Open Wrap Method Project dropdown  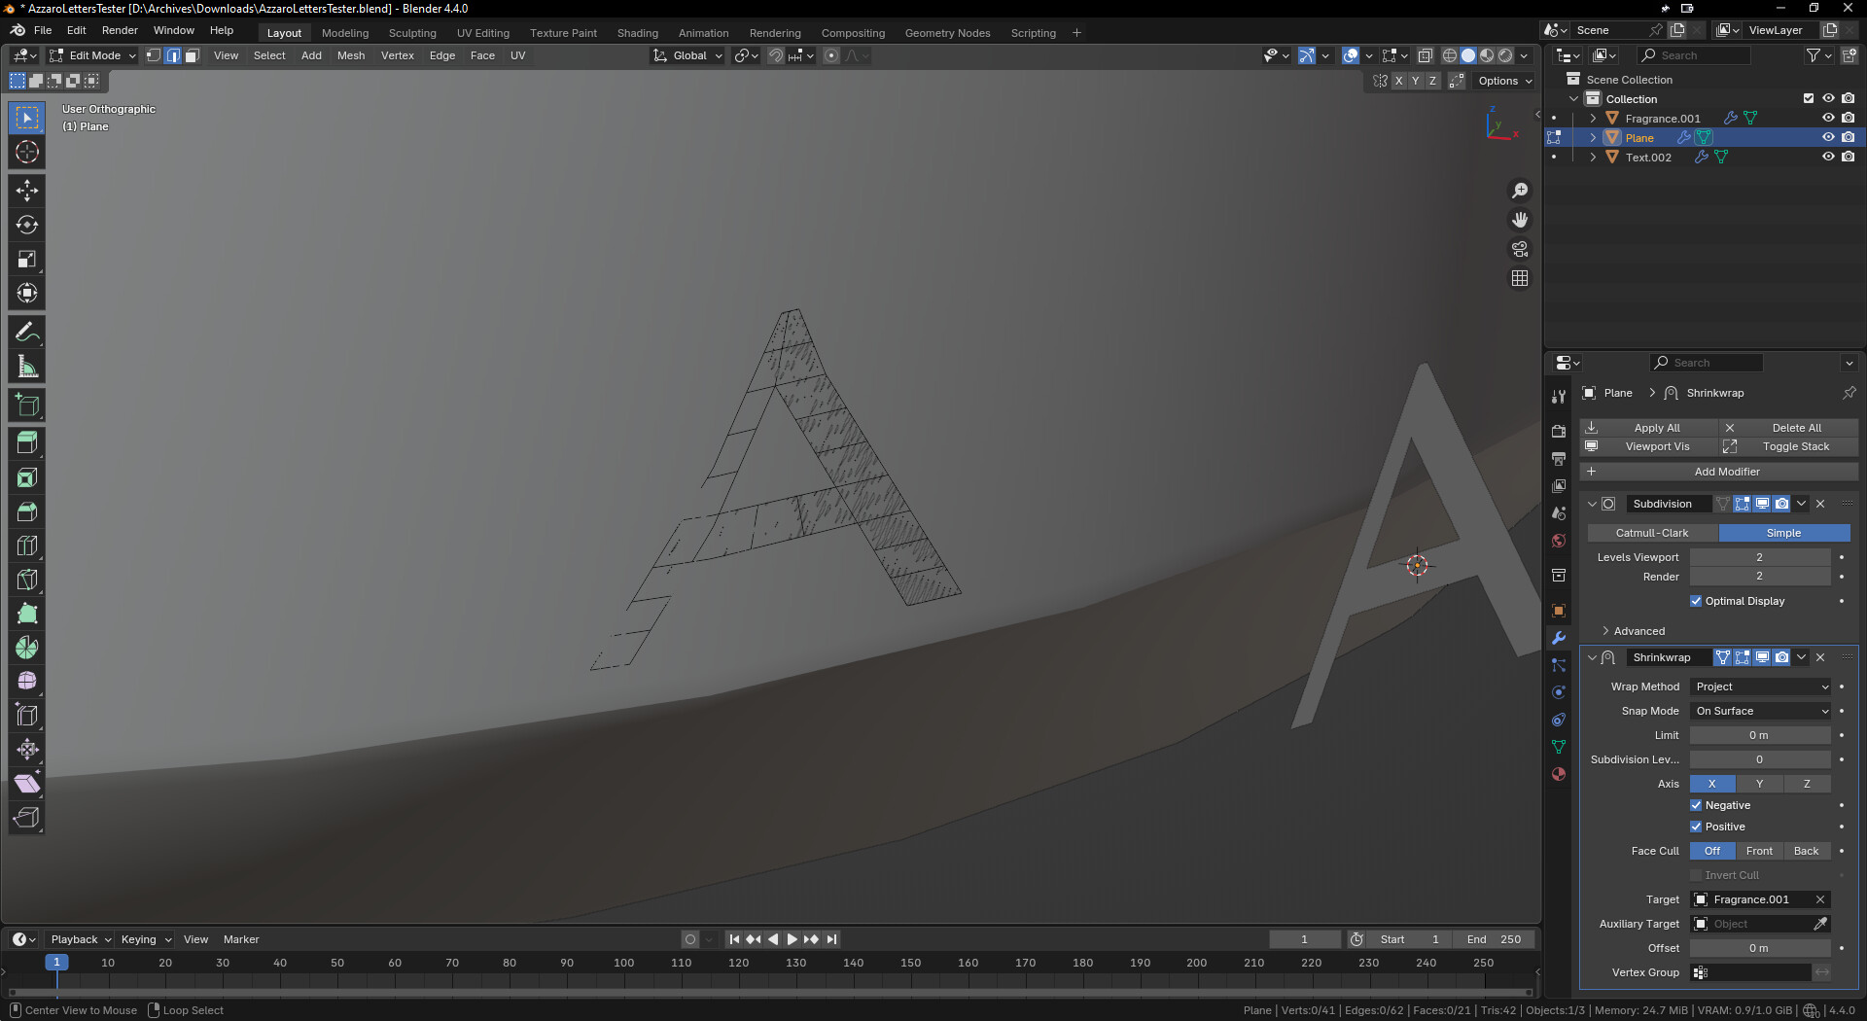point(1761,687)
